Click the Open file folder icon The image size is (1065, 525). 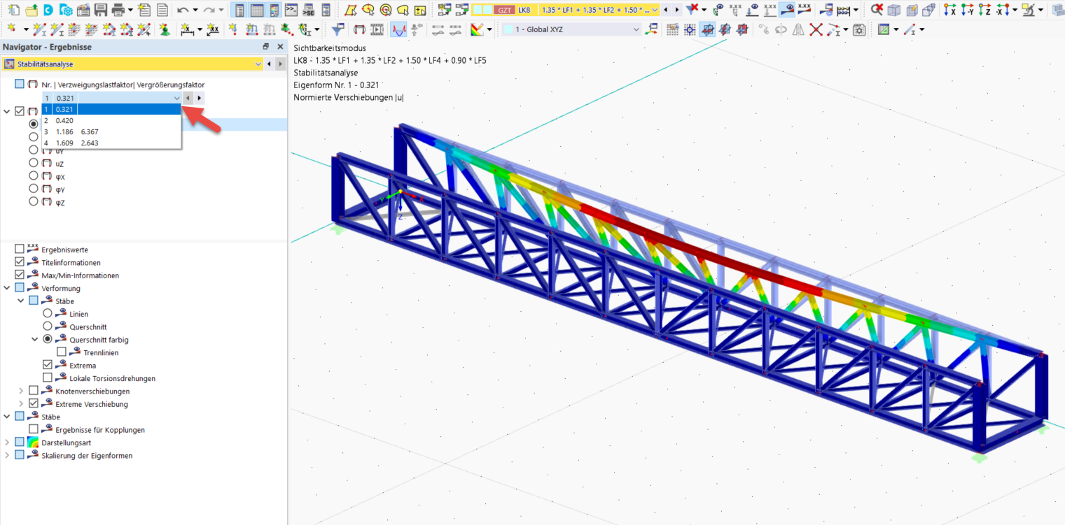(x=32, y=10)
